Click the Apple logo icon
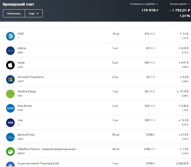 point(10,65)
